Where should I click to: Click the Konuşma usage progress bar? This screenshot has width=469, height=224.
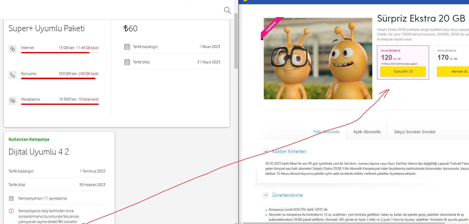point(60,78)
